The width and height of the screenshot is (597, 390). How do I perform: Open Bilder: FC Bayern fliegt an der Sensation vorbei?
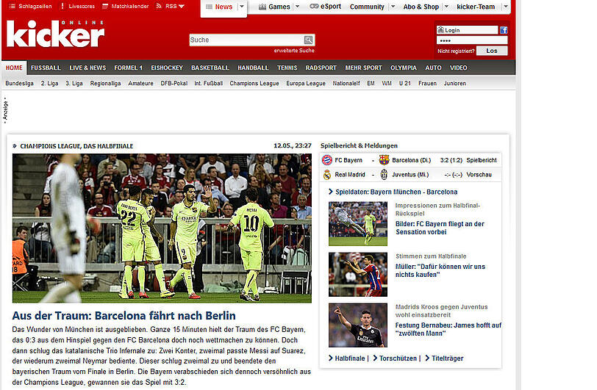[440, 228]
